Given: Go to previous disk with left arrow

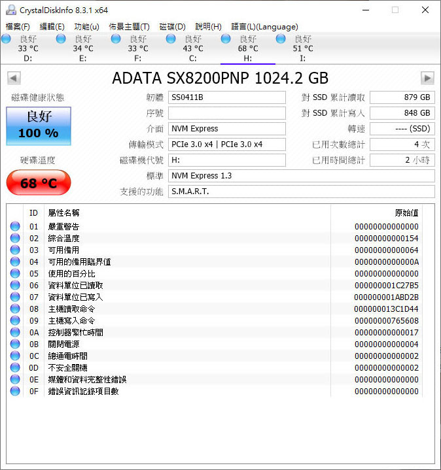Looking at the screenshot, I should click(14, 78).
